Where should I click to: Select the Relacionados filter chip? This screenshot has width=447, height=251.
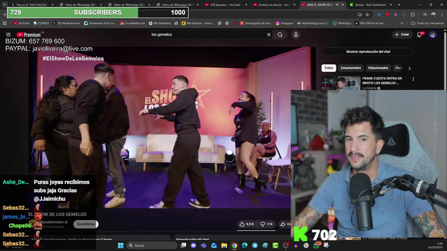pyautogui.click(x=378, y=68)
